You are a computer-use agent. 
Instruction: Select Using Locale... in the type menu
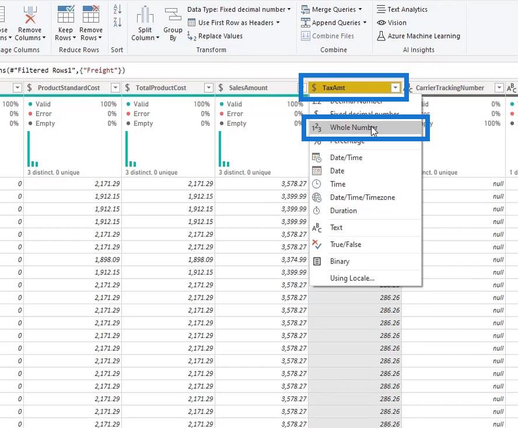[366, 278]
